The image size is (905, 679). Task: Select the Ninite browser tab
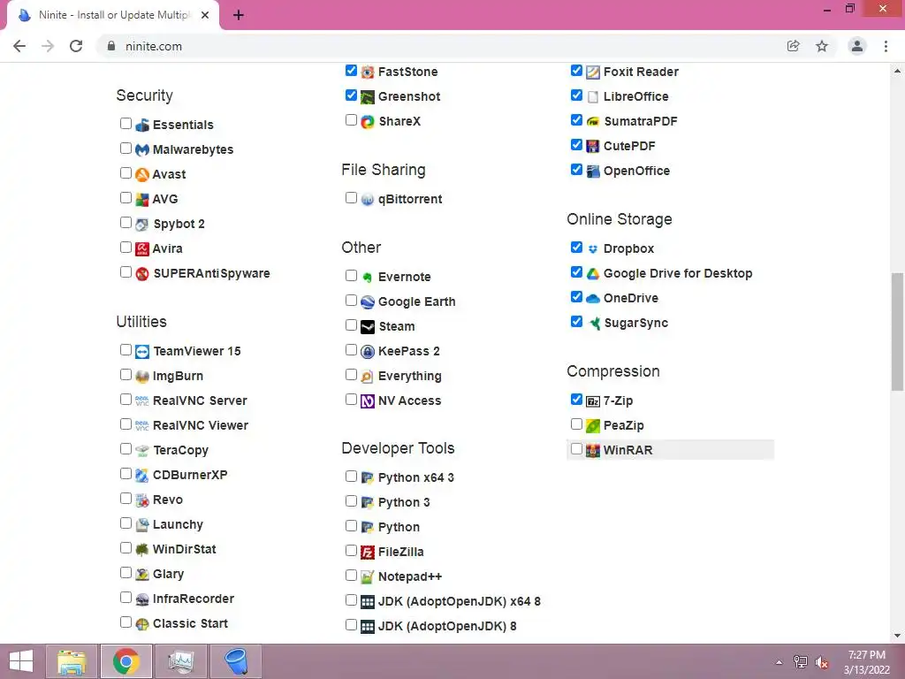114,15
